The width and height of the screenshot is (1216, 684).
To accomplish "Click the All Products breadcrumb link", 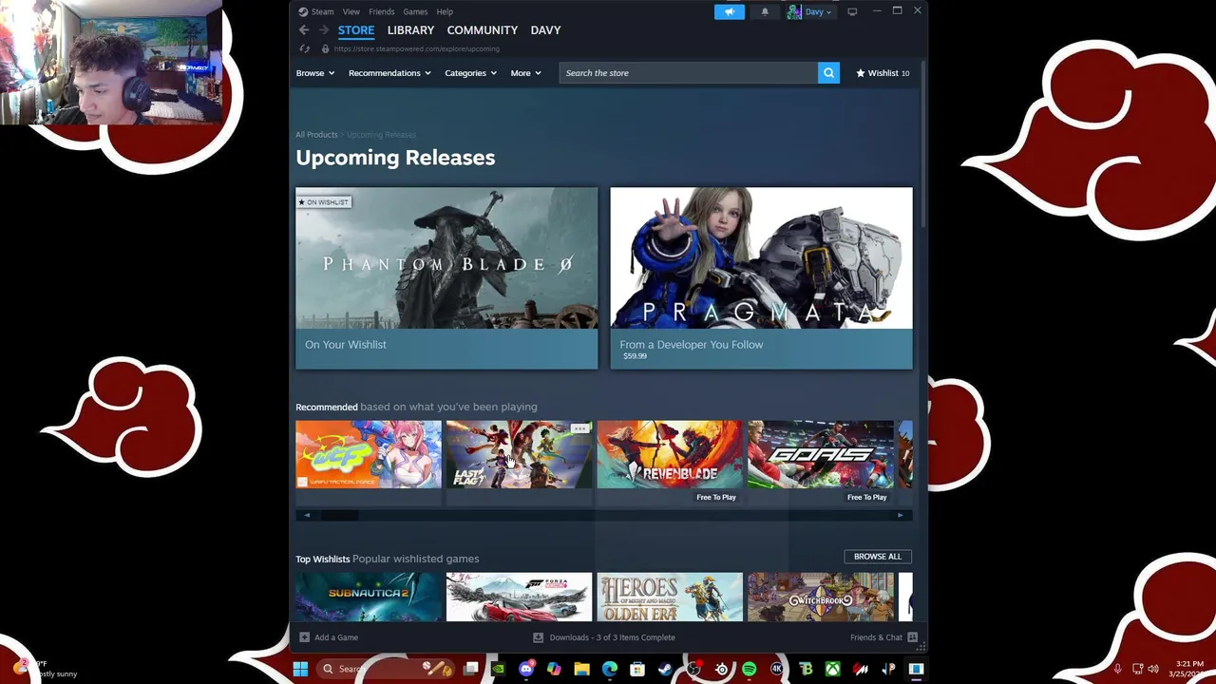I will (x=316, y=135).
